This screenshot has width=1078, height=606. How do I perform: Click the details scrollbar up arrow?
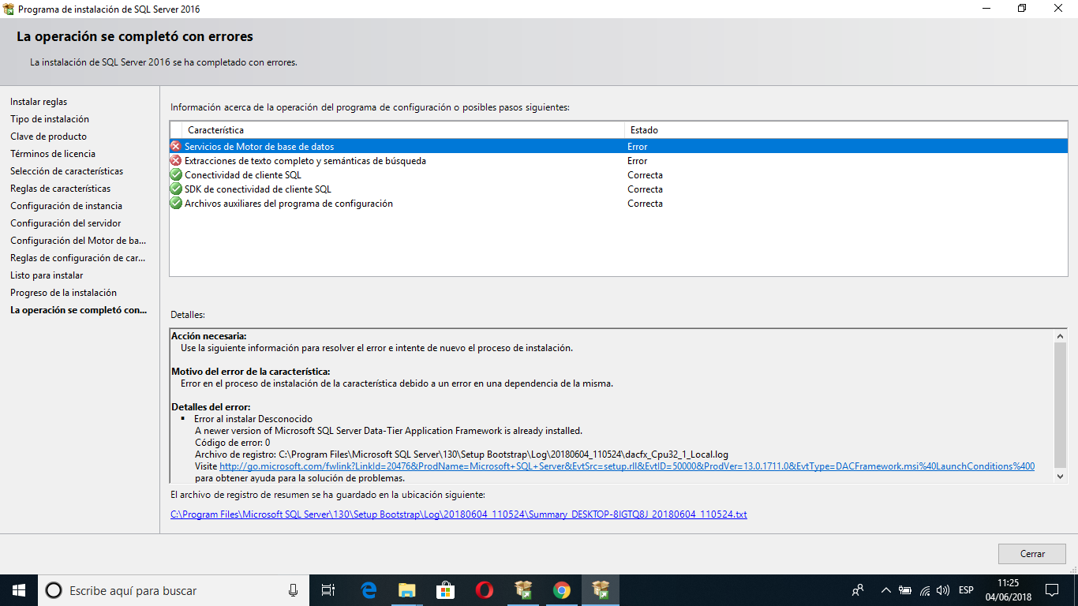[1060, 336]
